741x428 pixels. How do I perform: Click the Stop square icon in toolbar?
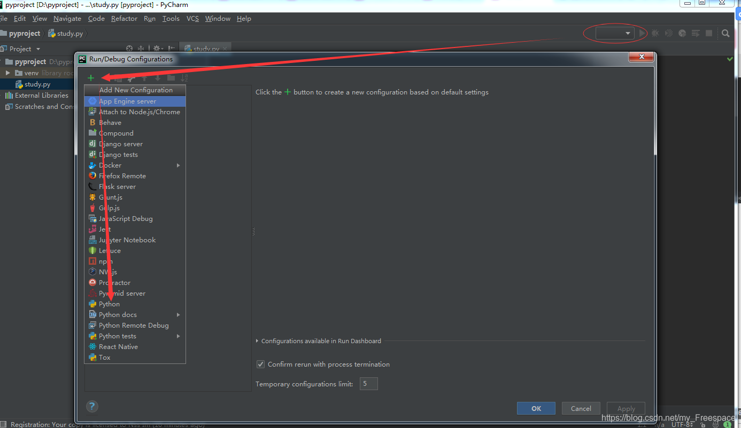point(709,33)
